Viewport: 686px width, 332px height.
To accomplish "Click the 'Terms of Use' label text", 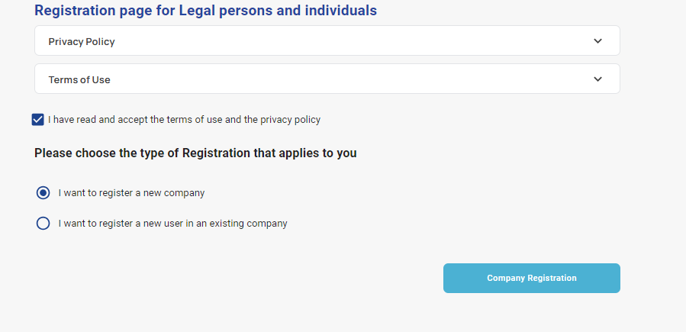I will (79, 79).
